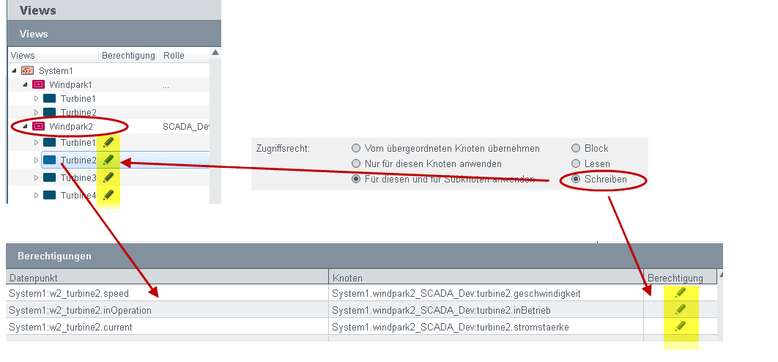Click node cell turbine2.stromstaerke
The image size is (778, 362).
(x=486, y=327)
